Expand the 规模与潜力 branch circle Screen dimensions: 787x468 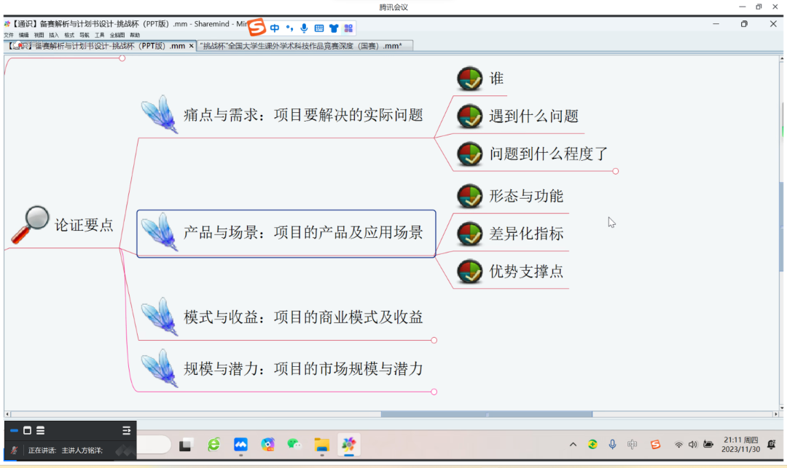point(434,392)
